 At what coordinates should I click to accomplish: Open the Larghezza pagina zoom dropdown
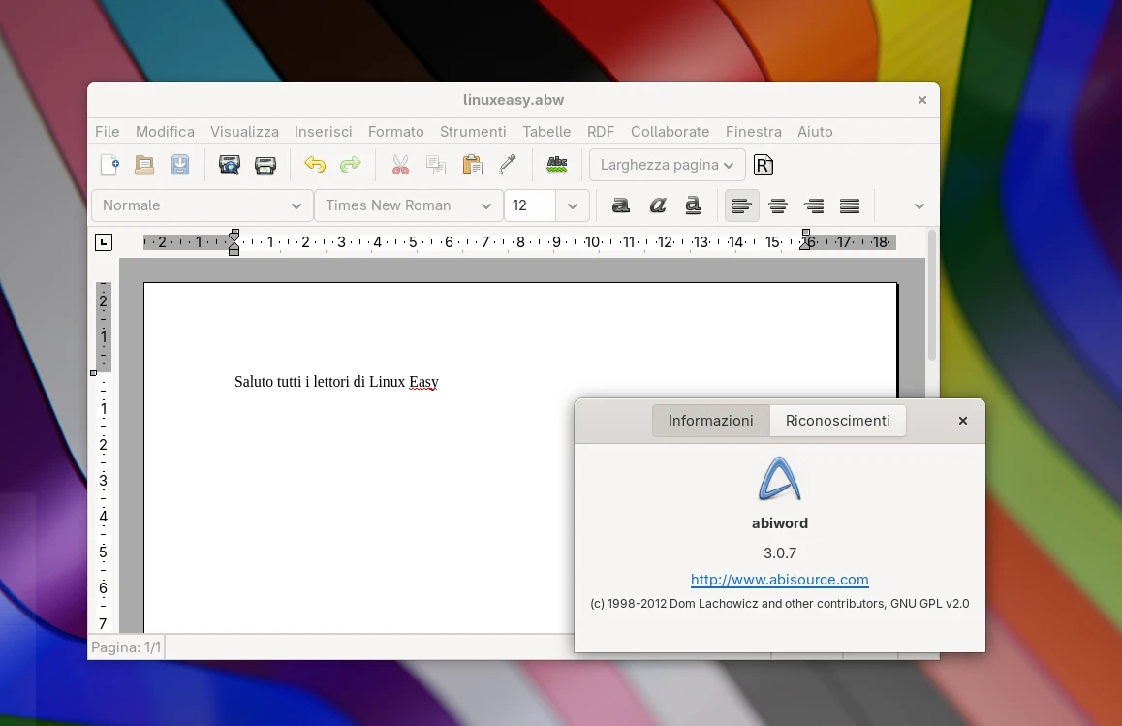pyautogui.click(x=667, y=165)
